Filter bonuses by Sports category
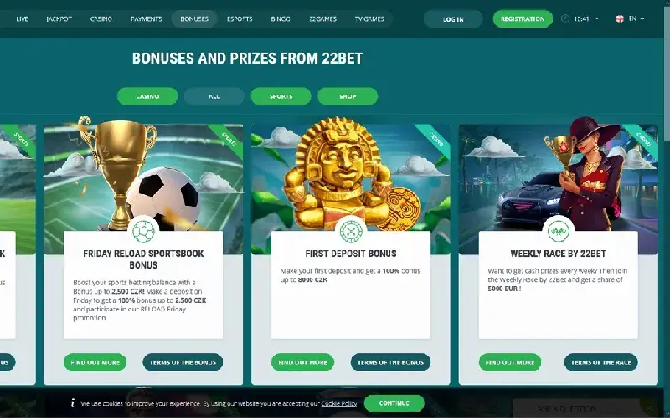Viewport: 670px width, 420px height. (281, 96)
